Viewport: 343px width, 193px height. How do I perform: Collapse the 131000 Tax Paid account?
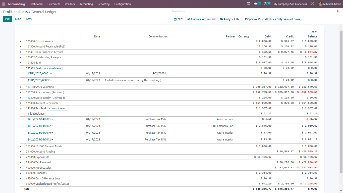tap(21, 109)
